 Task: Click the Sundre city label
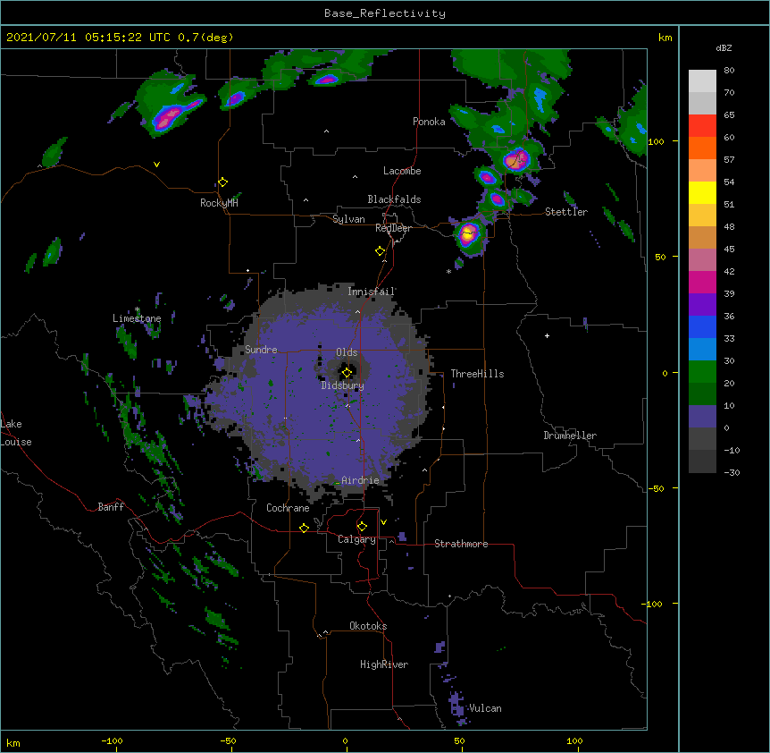[261, 350]
